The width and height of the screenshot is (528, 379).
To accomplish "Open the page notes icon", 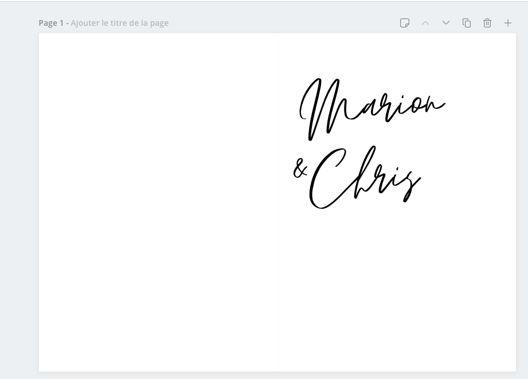I will pos(405,23).
